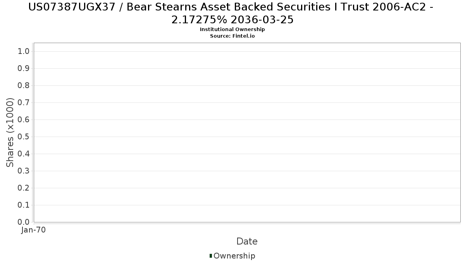The height and width of the screenshot is (262, 465).
Task: Click the center of the empty plot area
Action: click(x=247, y=132)
